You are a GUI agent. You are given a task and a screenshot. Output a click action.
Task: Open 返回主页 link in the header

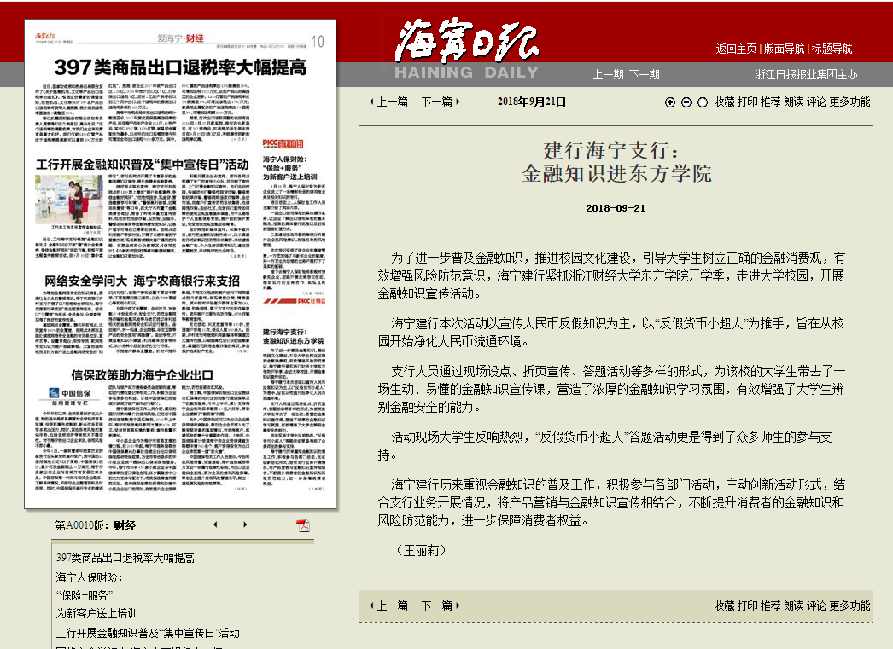coord(736,49)
